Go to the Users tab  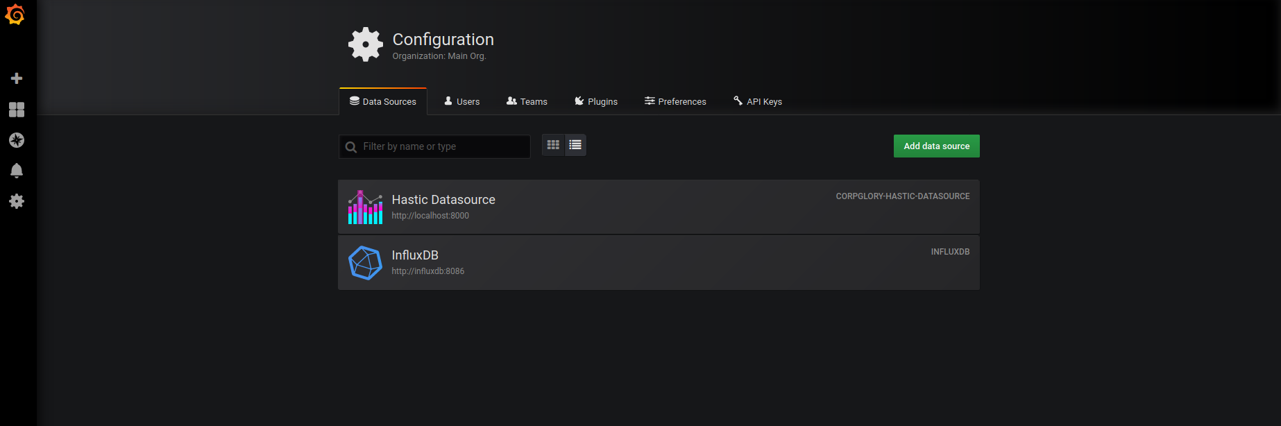point(462,101)
